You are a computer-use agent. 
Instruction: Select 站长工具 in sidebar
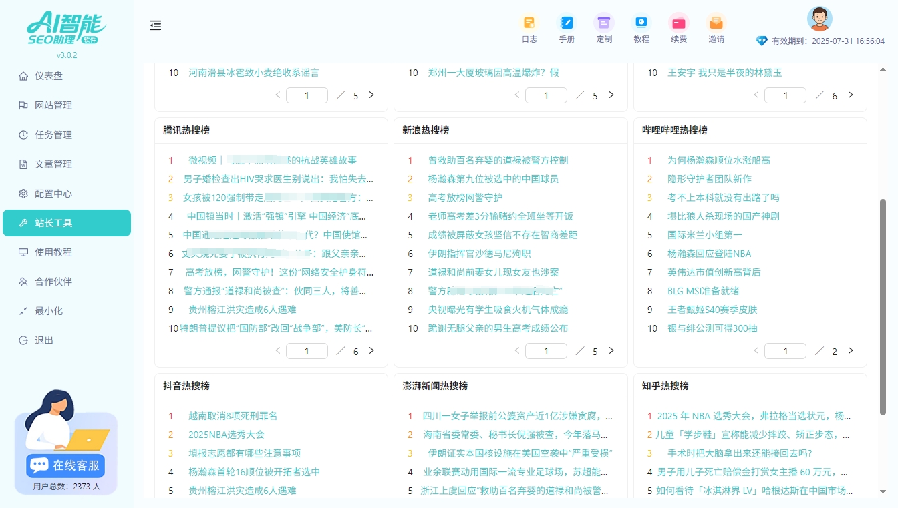pos(67,223)
